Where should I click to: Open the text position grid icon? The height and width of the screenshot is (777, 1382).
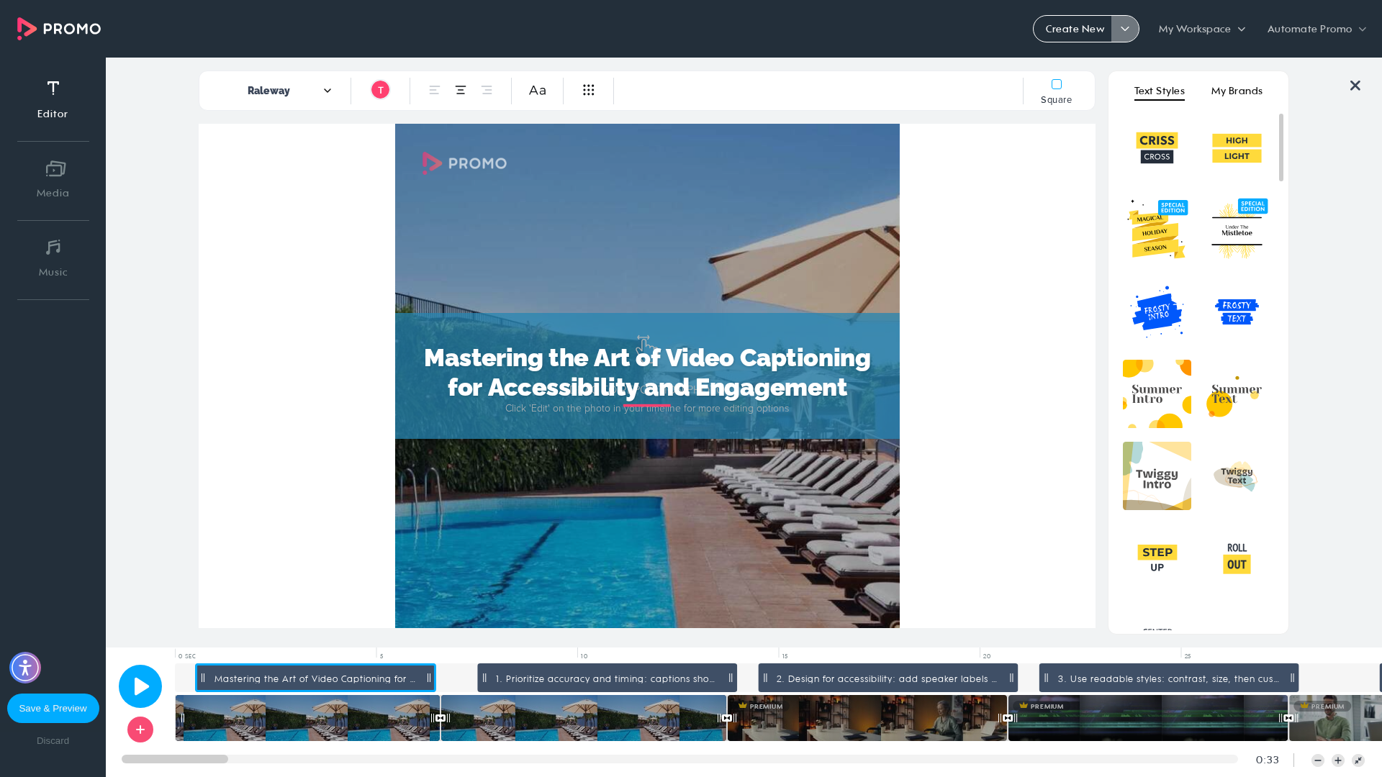[x=589, y=90]
